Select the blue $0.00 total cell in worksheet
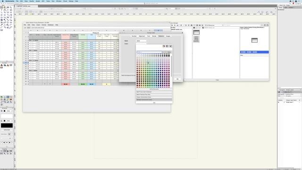 [91, 84]
